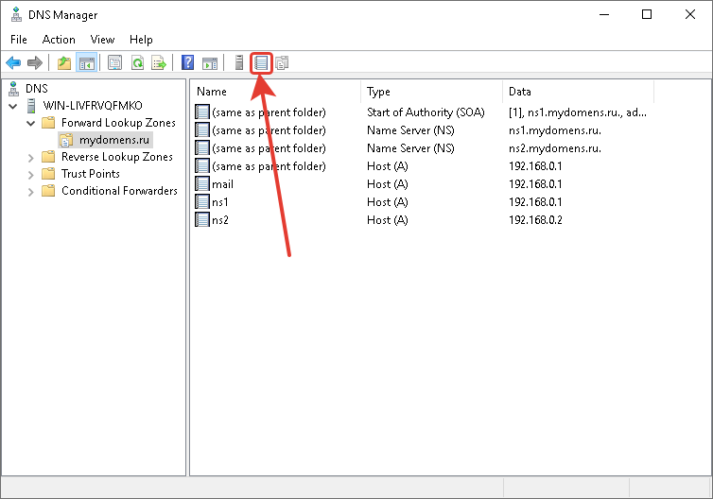The image size is (713, 499).
Task: Maximize the DNS Manager window
Action: point(647,14)
